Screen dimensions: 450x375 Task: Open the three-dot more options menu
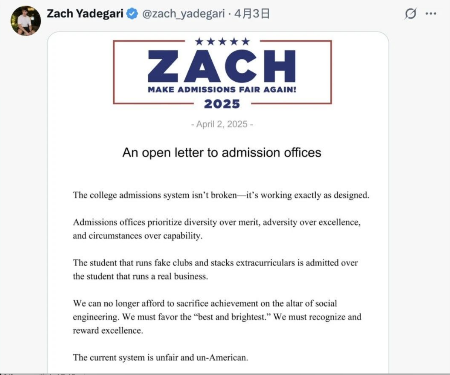point(431,14)
